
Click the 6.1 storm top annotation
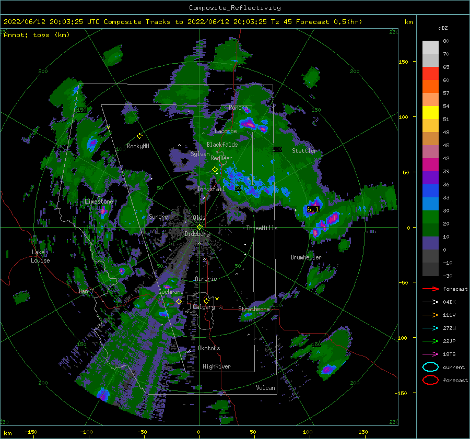pos(313,209)
